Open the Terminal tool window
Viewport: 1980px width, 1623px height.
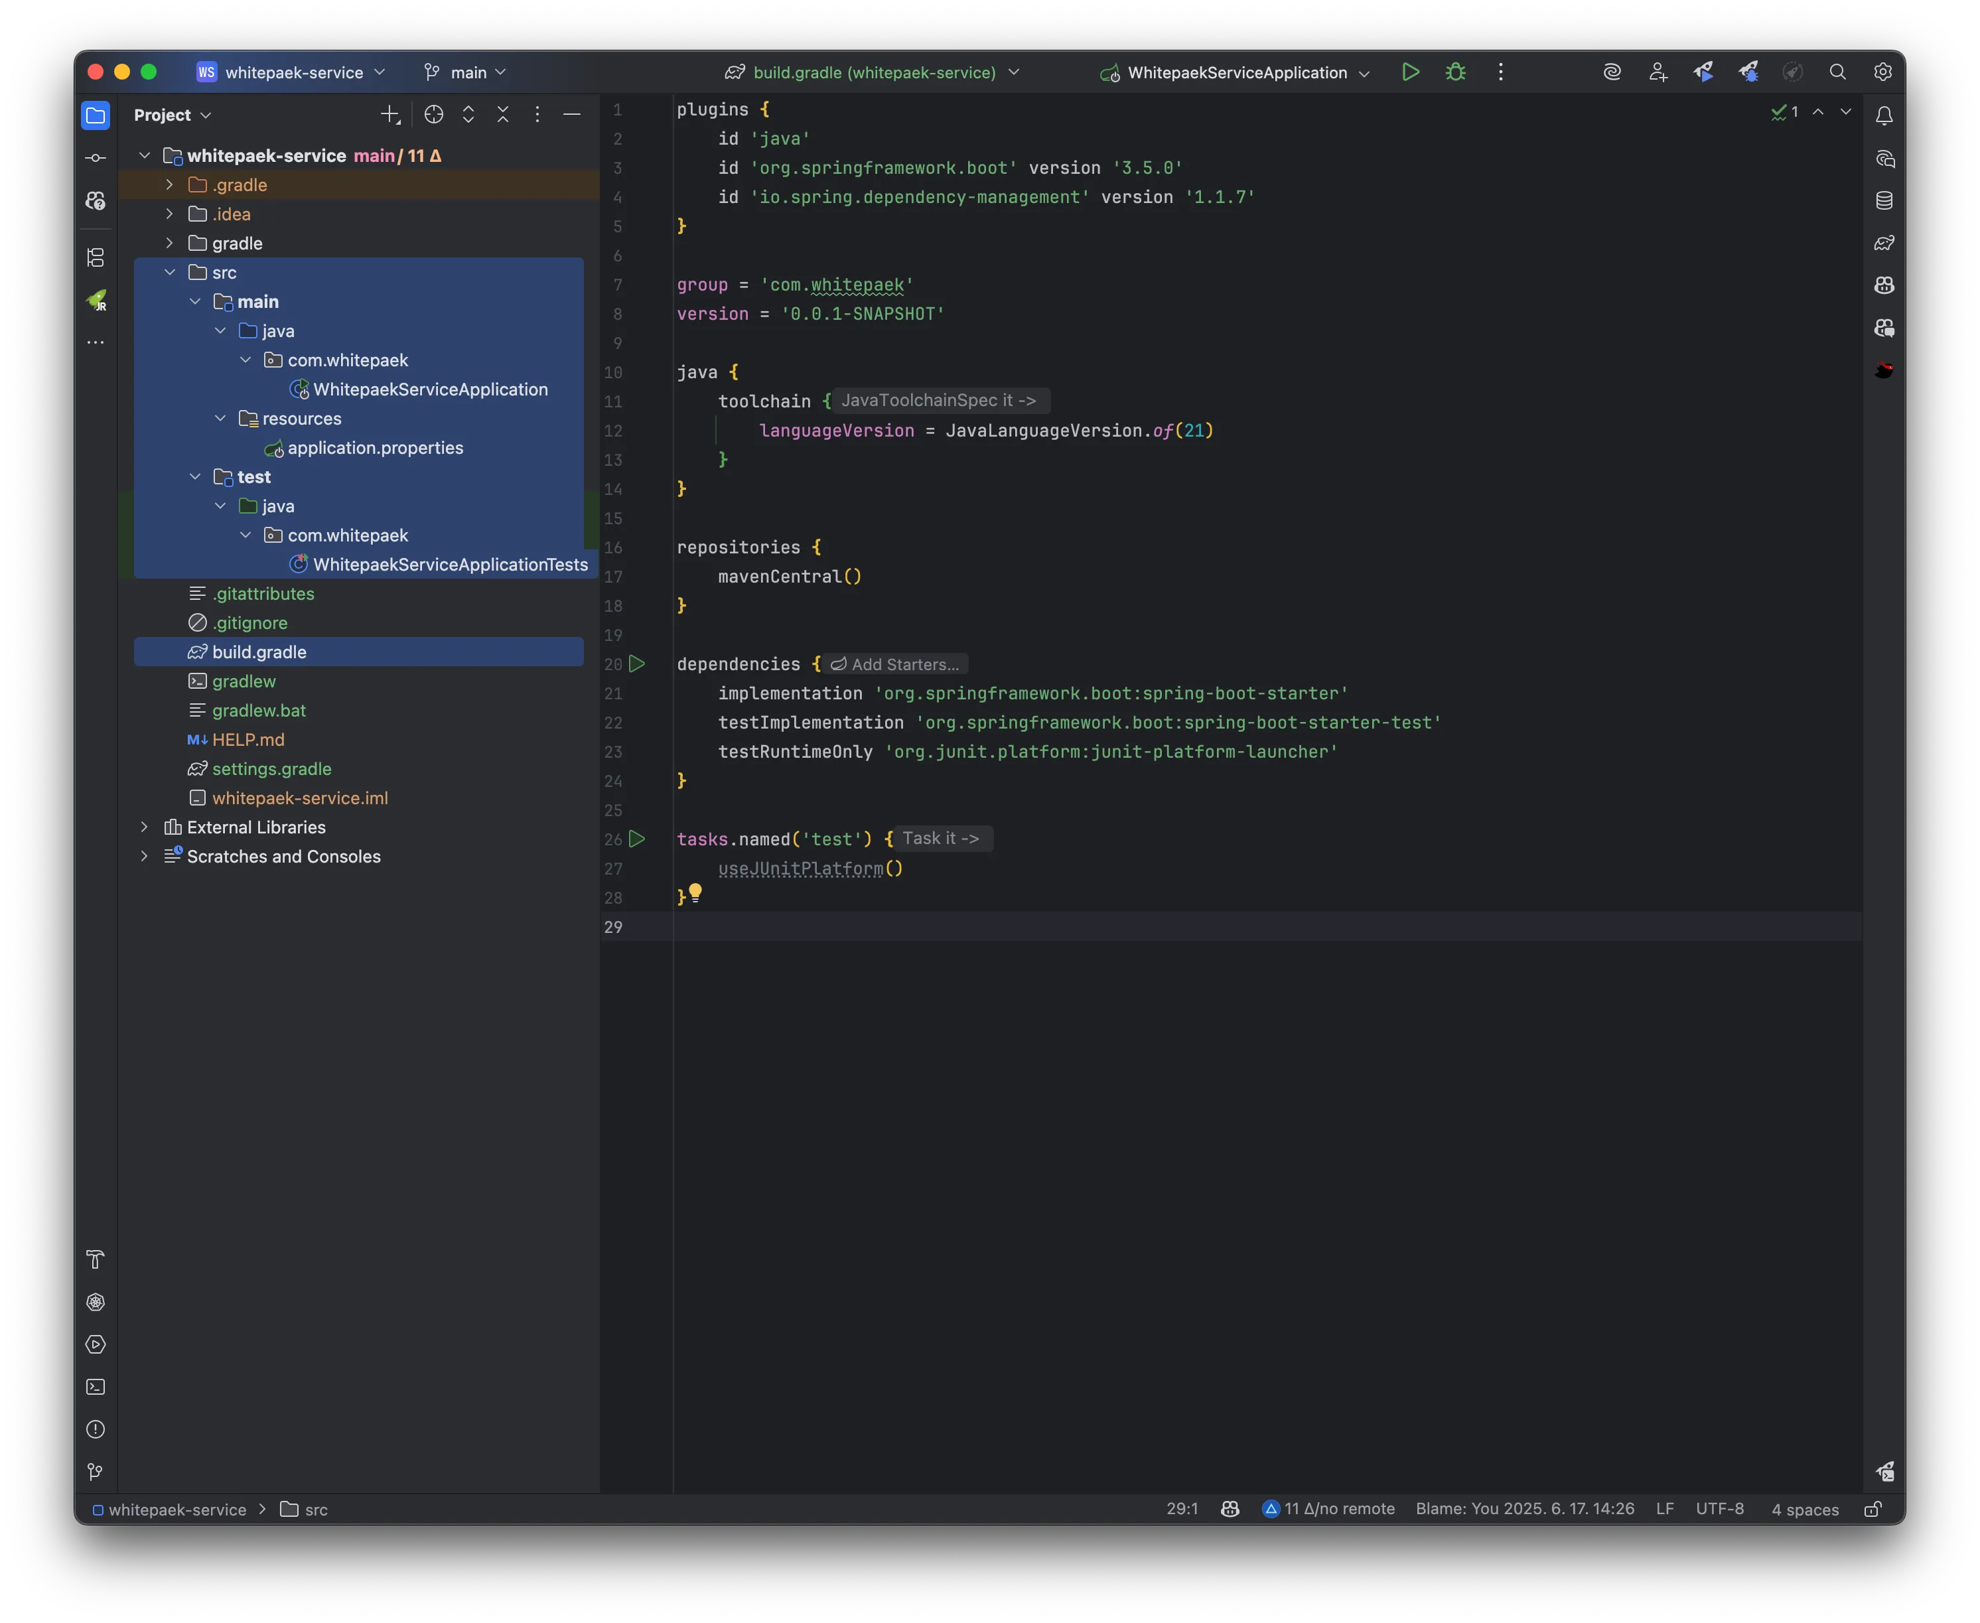click(96, 1387)
